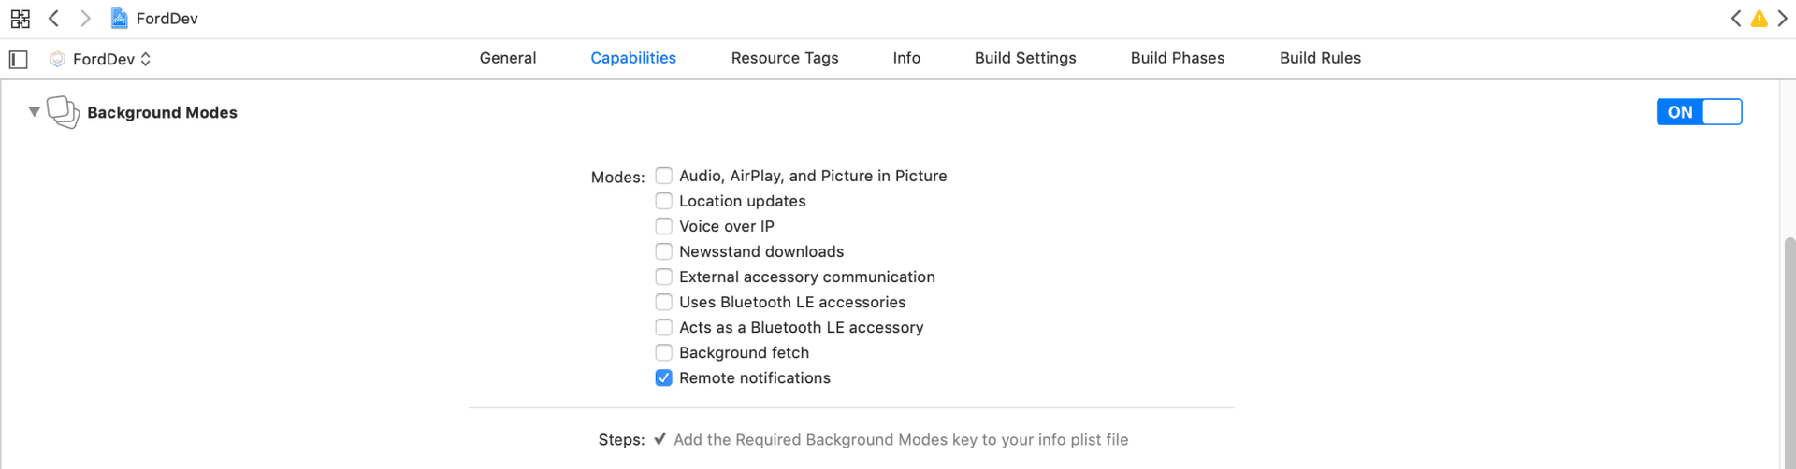
Task: Jump to previous issue arrow
Action: coord(1736,19)
